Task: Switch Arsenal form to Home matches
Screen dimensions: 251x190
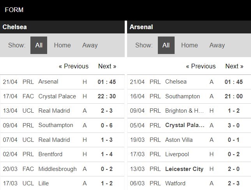Action: click(189, 45)
